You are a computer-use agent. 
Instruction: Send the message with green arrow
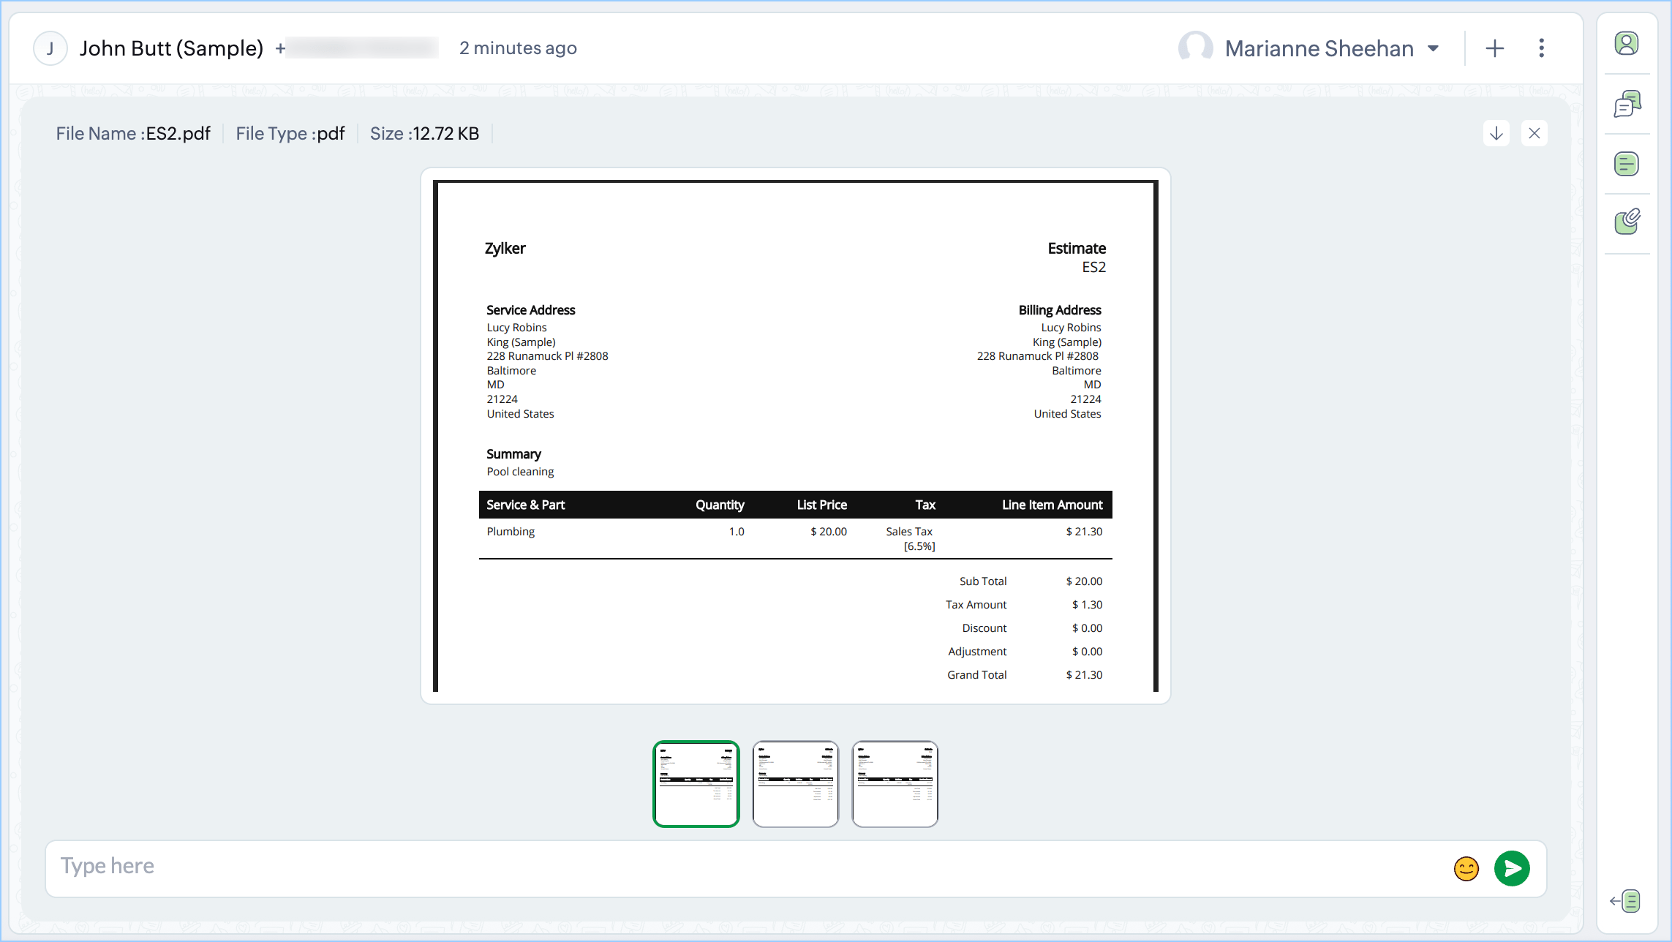[x=1512, y=869]
